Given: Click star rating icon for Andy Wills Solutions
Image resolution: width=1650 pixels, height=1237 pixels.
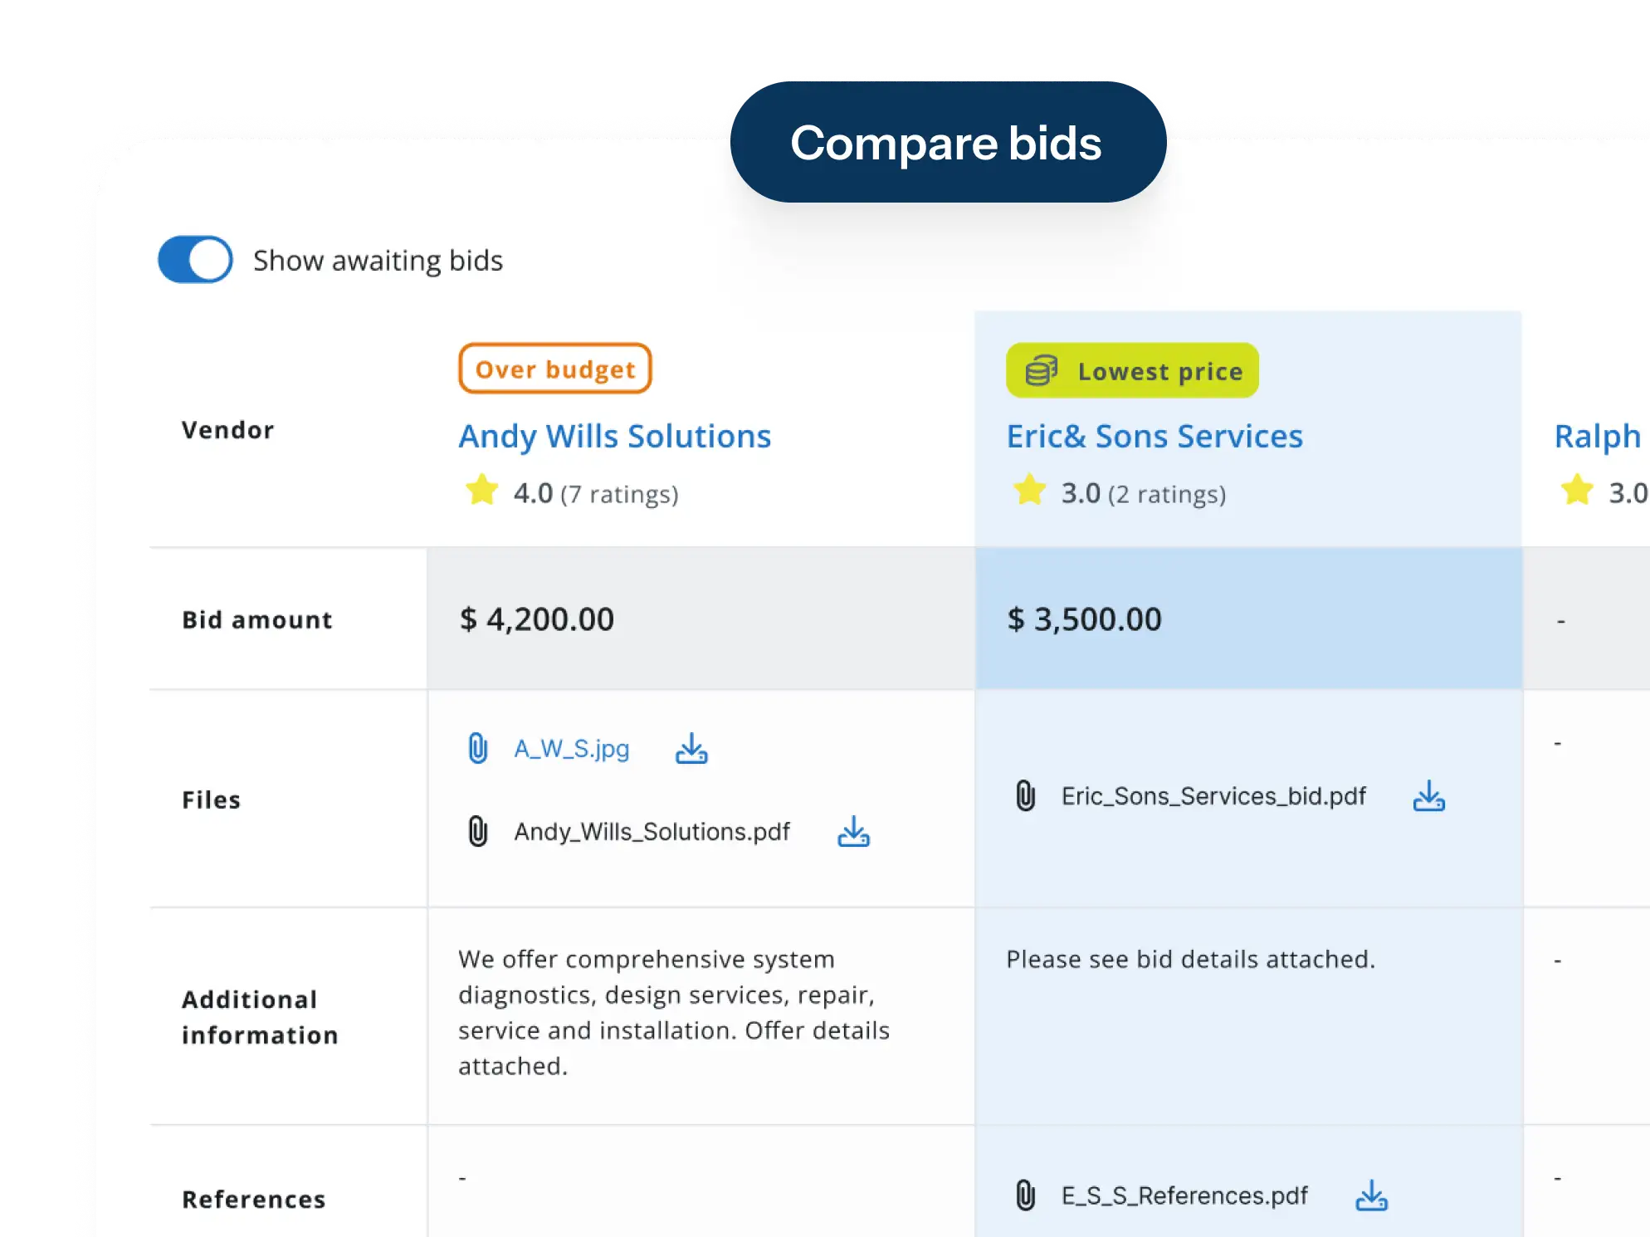Looking at the screenshot, I should pyautogui.click(x=481, y=491).
